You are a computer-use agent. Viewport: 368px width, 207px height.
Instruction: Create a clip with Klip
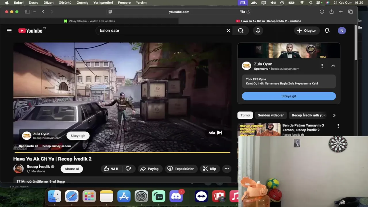[x=210, y=169]
